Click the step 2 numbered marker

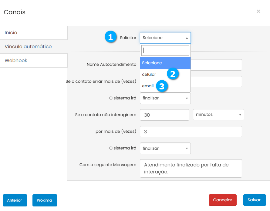(x=173, y=74)
